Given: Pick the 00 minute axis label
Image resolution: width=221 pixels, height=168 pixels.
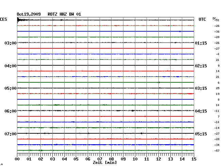Looking at the screenshot, I should [17, 159].
